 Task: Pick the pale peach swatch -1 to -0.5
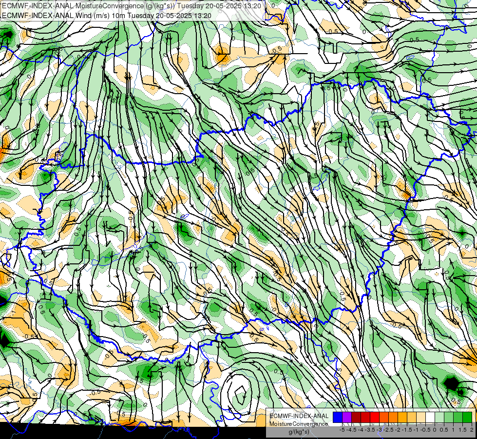[421, 417]
